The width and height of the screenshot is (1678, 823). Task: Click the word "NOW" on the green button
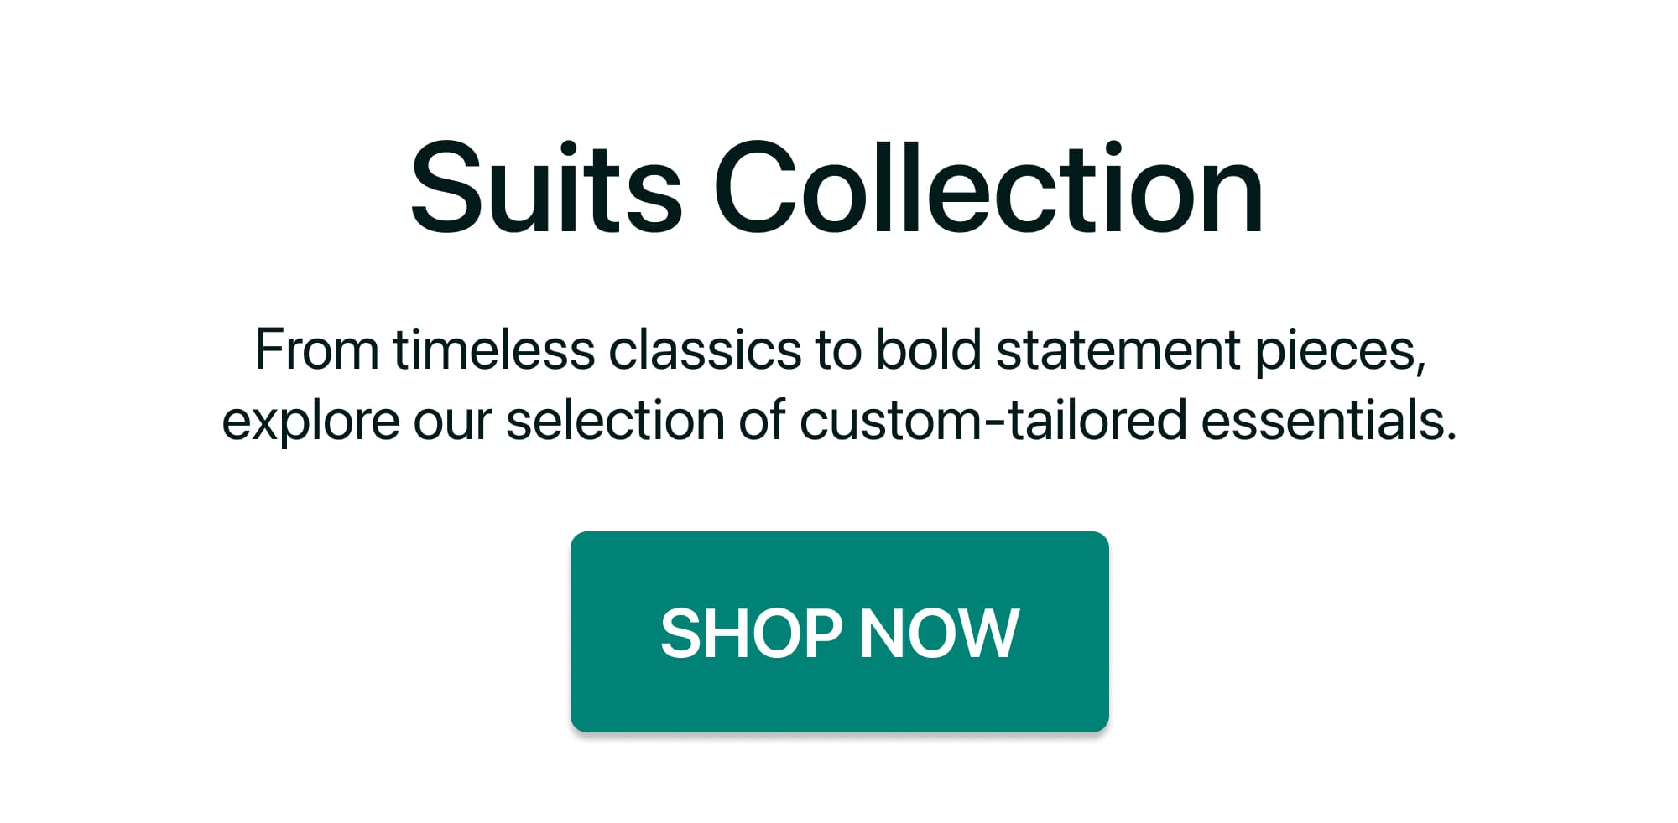(x=940, y=634)
